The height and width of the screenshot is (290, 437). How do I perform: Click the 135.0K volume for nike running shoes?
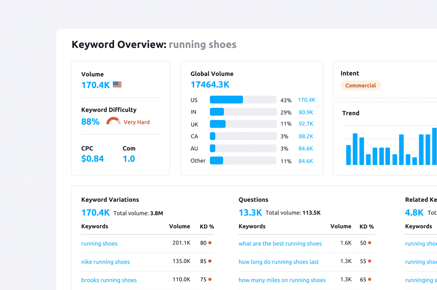tap(181, 261)
